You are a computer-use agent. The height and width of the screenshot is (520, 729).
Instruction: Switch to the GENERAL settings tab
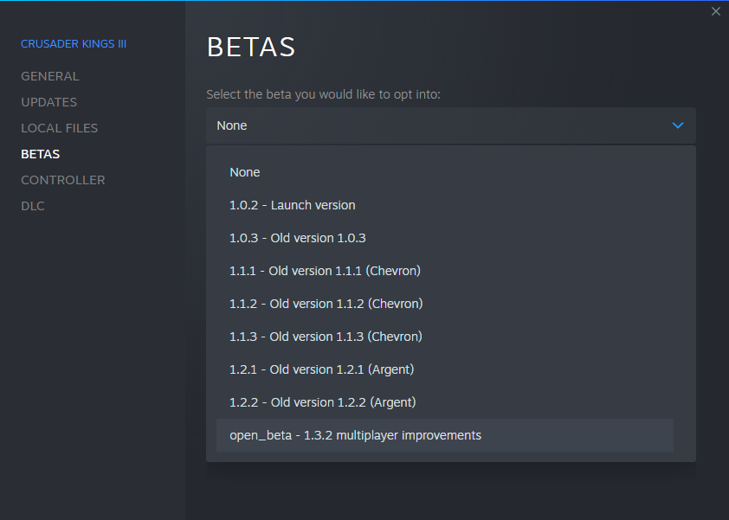(x=49, y=75)
